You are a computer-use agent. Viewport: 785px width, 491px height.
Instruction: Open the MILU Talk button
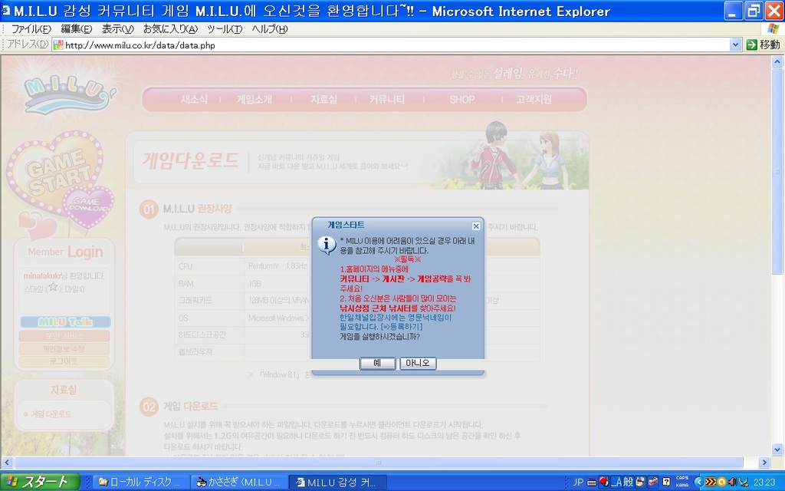click(65, 321)
